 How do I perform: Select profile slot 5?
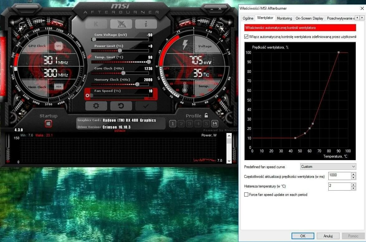[x=206, y=124]
